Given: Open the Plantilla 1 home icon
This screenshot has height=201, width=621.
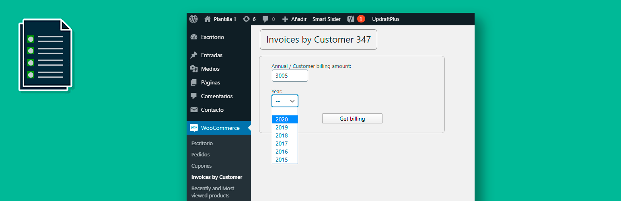Looking at the screenshot, I should 208,19.
